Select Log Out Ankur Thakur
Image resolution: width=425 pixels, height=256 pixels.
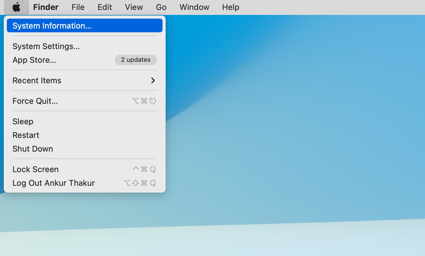[x=53, y=183]
